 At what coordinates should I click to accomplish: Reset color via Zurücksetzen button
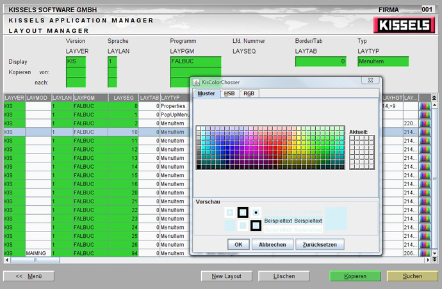pos(320,244)
